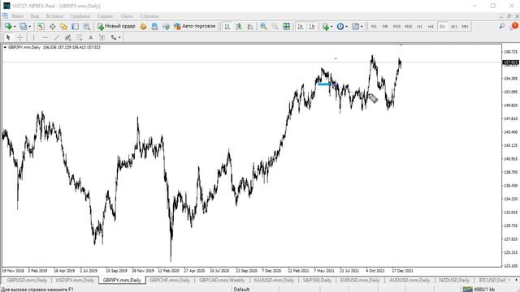This screenshot has height=292, width=520.
Task: Open the Вид menu
Action: [x=35, y=16]
